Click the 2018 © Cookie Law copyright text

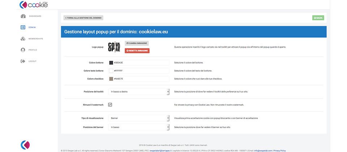[173, 145]
